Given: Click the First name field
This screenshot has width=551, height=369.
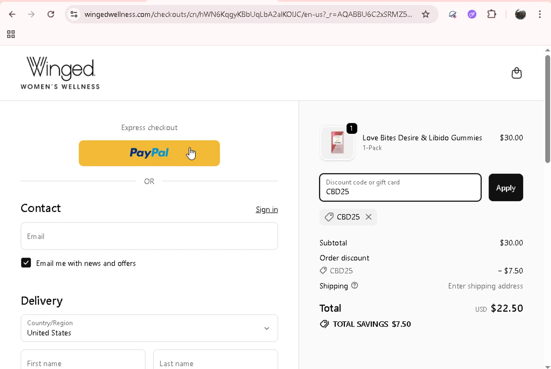Looking at the screenshot, I should pos(83,359).
